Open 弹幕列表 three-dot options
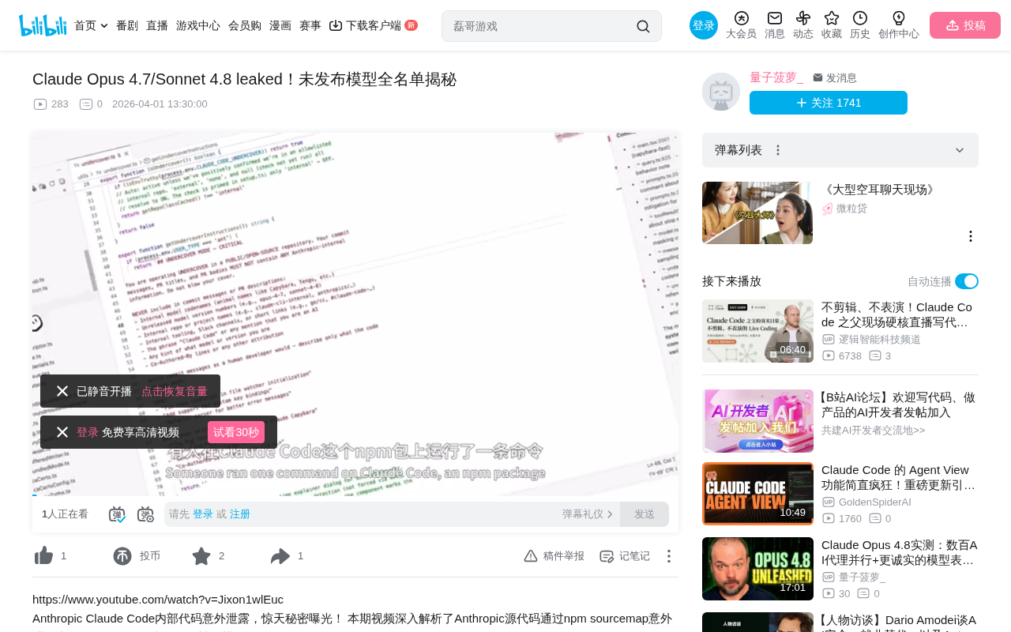 (778, 150)
